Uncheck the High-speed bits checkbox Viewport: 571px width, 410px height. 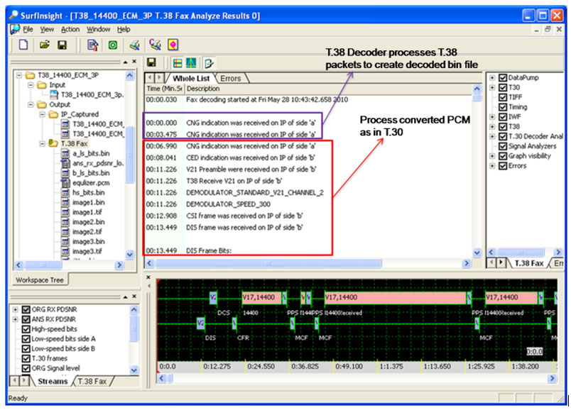click(26, 328)
